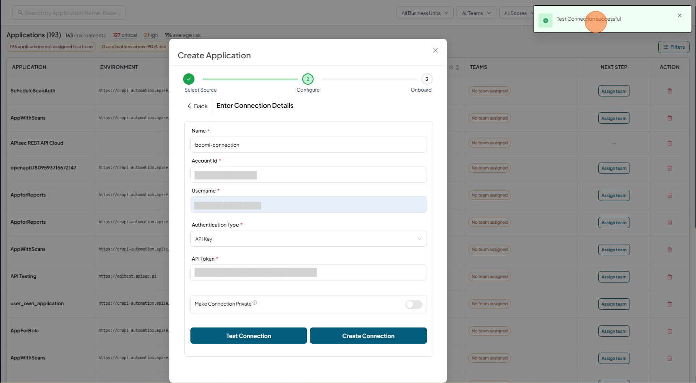Click No team assigned tag for API Testing
This screenshot has height=383, width=696.
tap(489, 276)
